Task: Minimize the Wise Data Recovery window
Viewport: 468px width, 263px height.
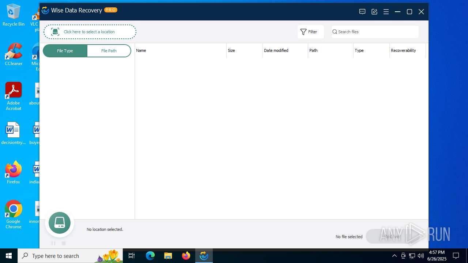Action: [x=398, y=12]
